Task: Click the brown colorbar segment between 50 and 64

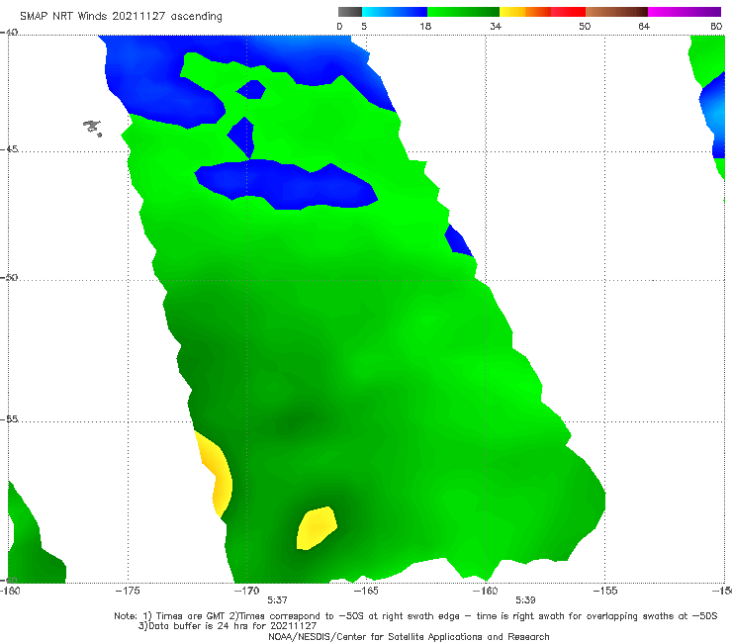Action: coord(616,12)
